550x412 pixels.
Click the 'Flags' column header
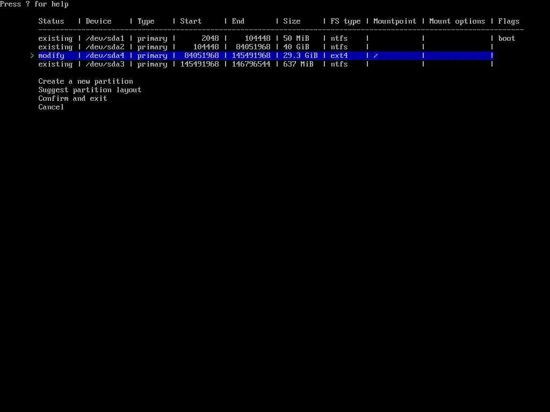pos(509,21)
